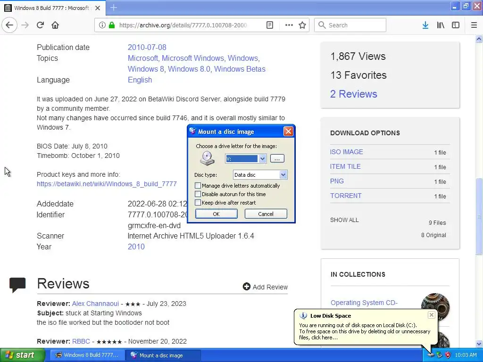Check Keep drive after restart
The height and width of the screenshot is (362, 483).
pos(198,203)
